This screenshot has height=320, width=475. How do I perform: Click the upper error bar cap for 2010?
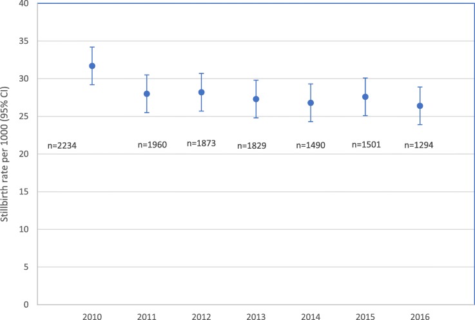[x=92, y=47]
